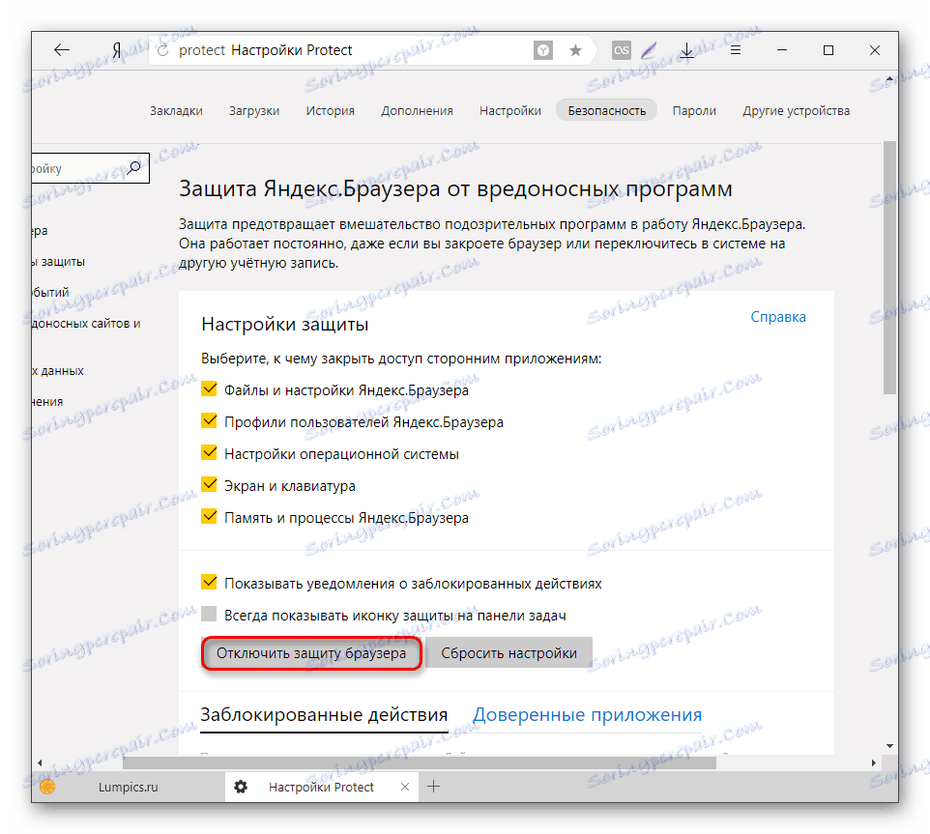The image size is (930, 834).
Task: Click the gear icon on Protect tab
Action: pyautogui.click(x=240, y=787)
